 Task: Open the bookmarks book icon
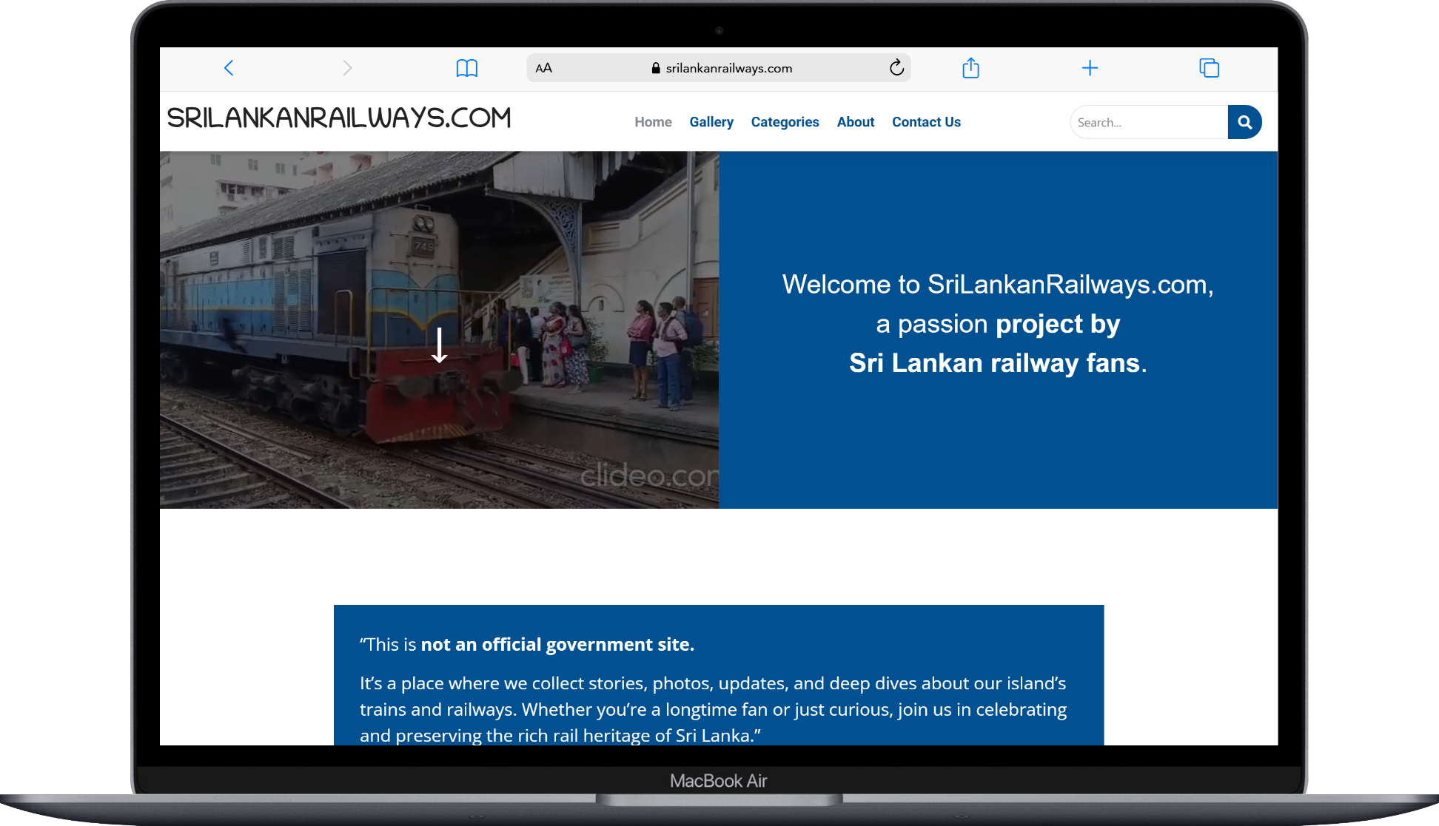466,68
